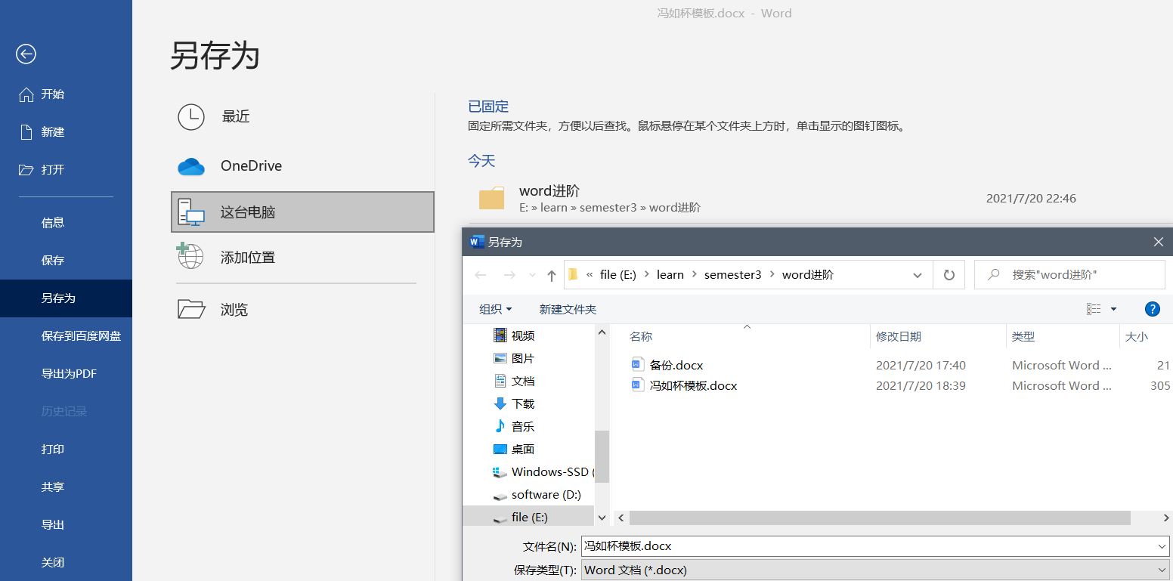Click 浏览 to browse folders
1173x581 pixels.
tap(302, 309)
